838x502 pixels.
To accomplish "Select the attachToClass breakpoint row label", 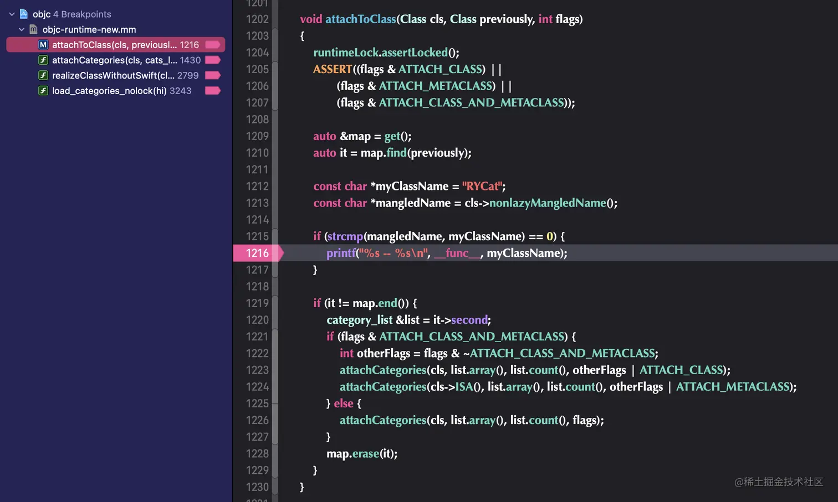I will pyautogui.click(x=114, y=45).
